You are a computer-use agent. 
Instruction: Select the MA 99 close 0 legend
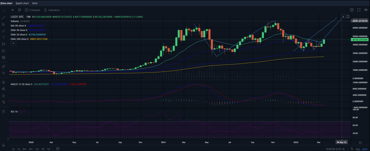click(19, 26)
